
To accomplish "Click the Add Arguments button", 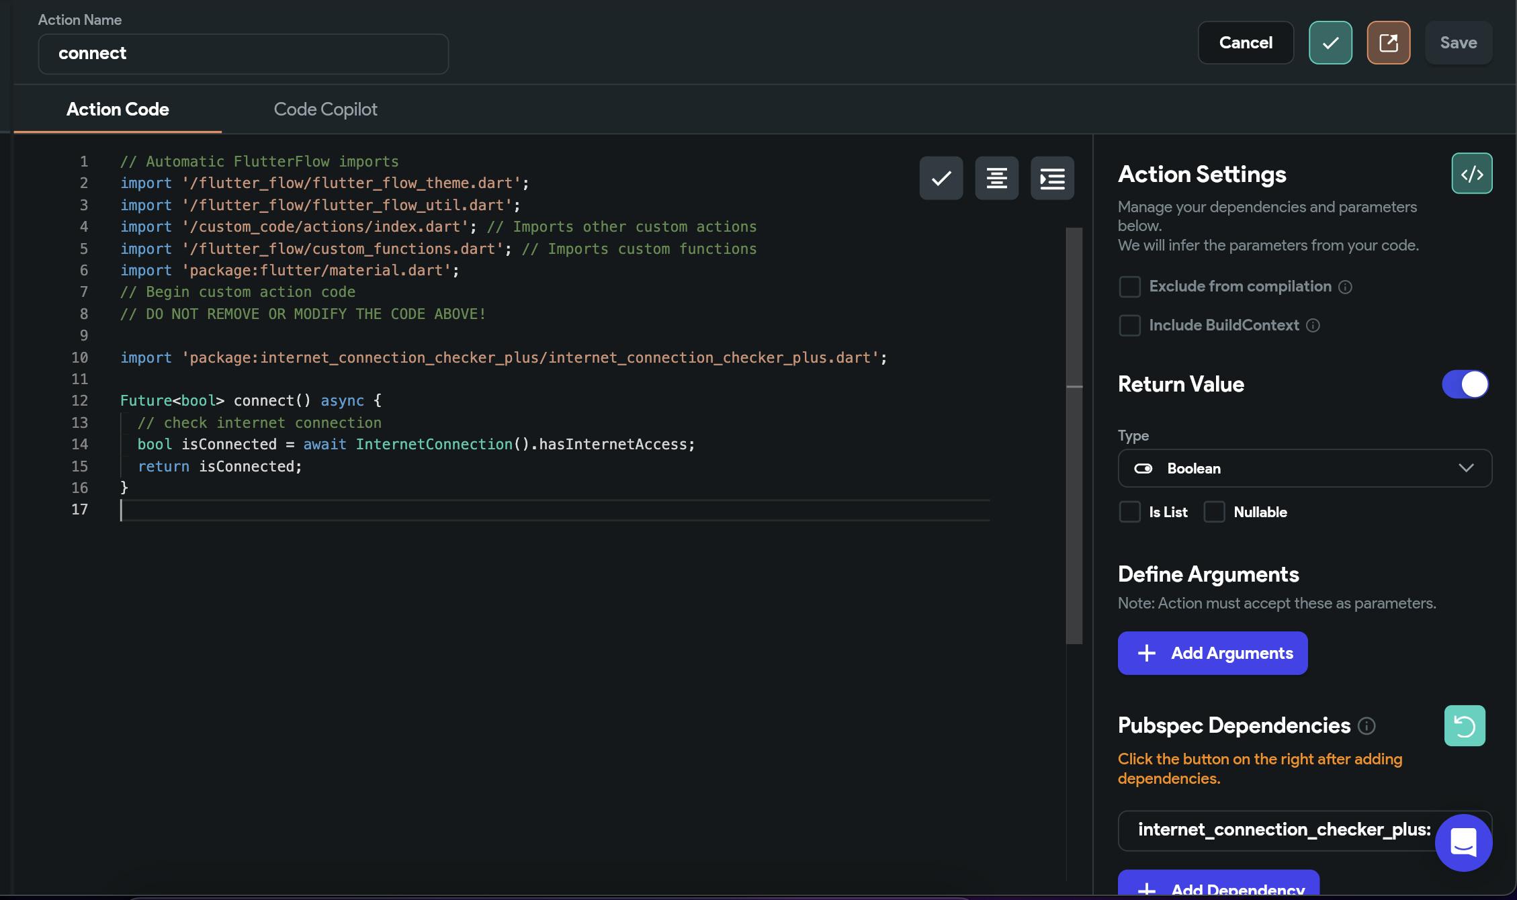I will point(1212,653).
